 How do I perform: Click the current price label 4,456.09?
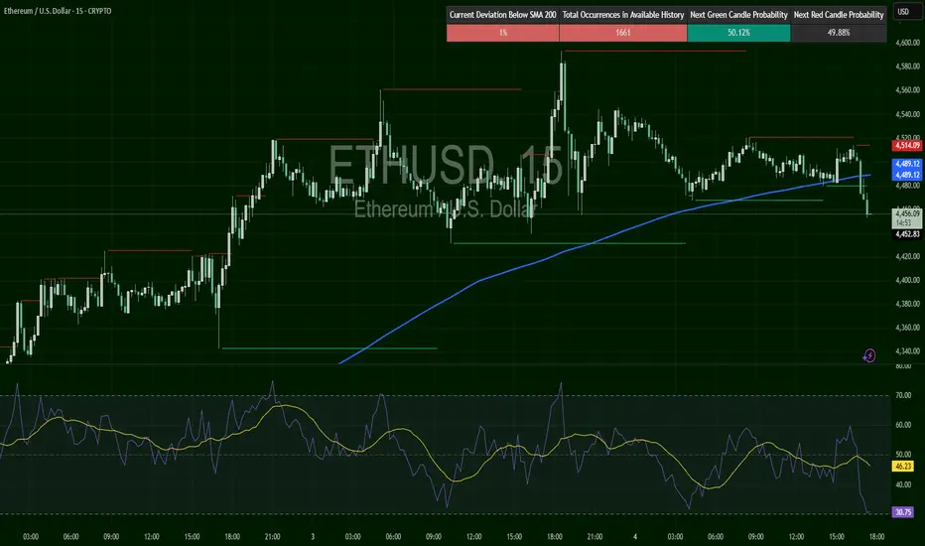click(907, 213)
